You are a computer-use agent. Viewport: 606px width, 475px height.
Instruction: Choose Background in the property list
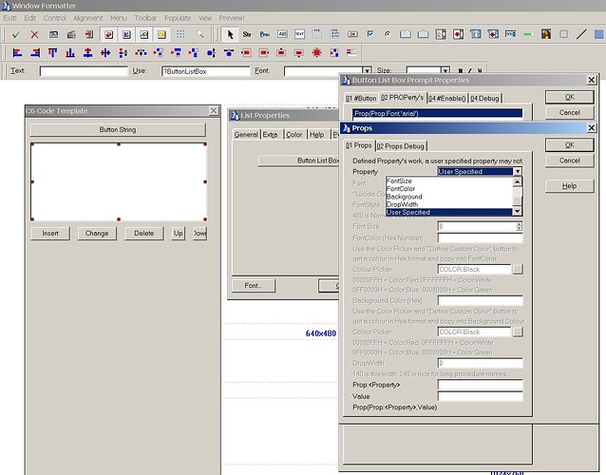coord(405,197)
